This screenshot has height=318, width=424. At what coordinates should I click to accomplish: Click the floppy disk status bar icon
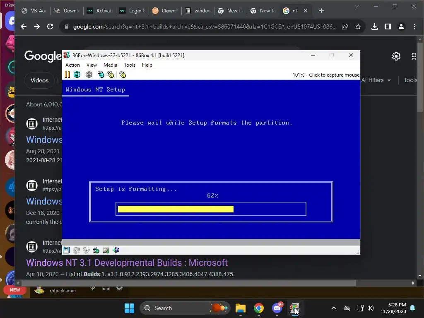click(x=66, y=250)
